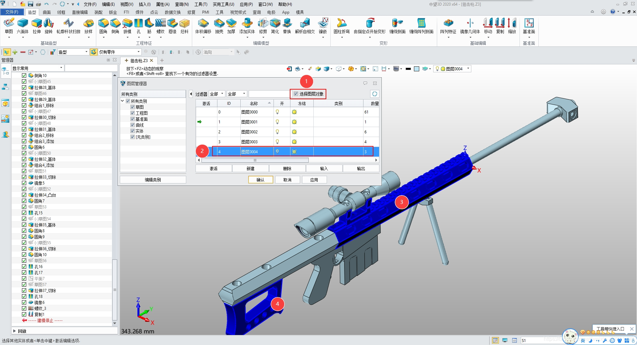Viewport: 637px width, 345px height.
Task: Select the 旋转 revolve tool
Action: [x=48, y=26]
